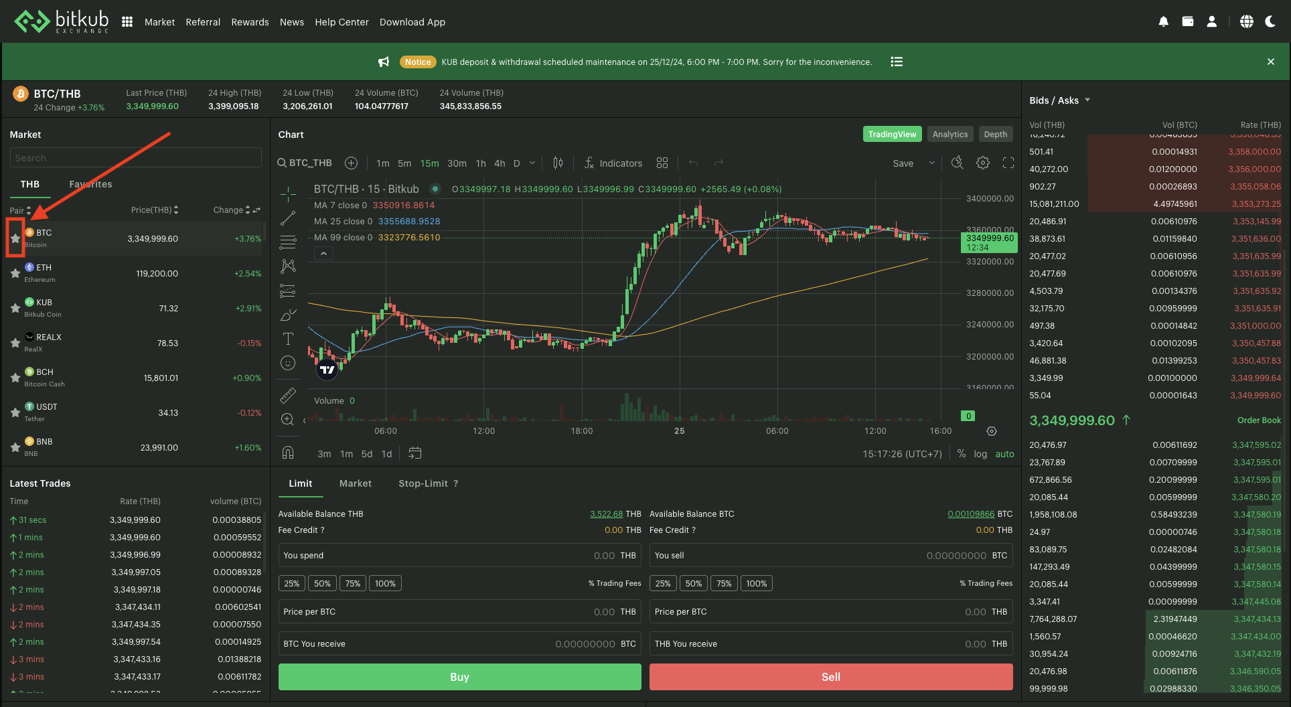Click the green Buy button

459,677
